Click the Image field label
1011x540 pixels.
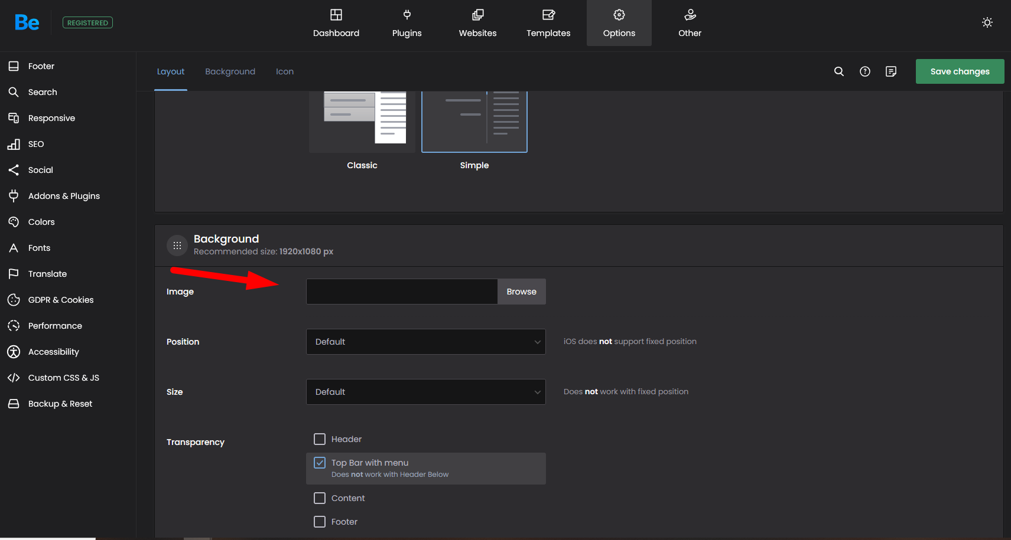point(180,292)
